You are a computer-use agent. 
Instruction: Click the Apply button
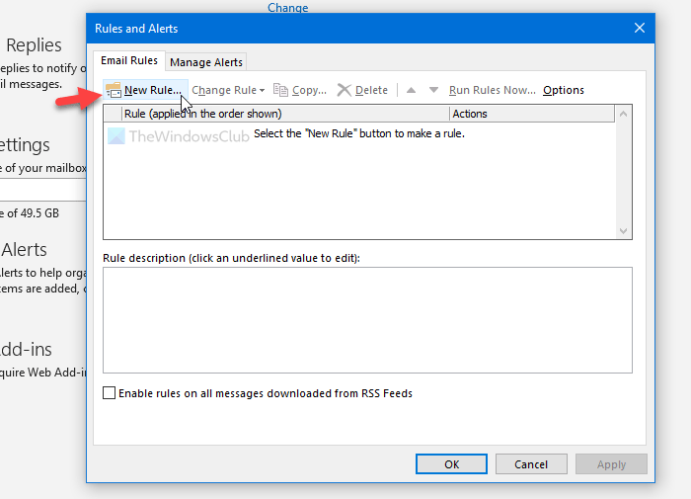point(611,464)
